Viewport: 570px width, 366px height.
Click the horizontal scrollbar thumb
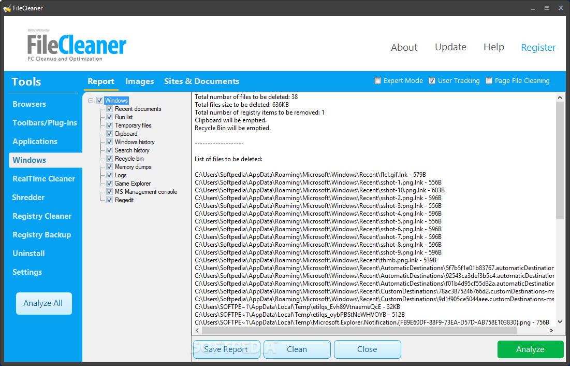359,331
